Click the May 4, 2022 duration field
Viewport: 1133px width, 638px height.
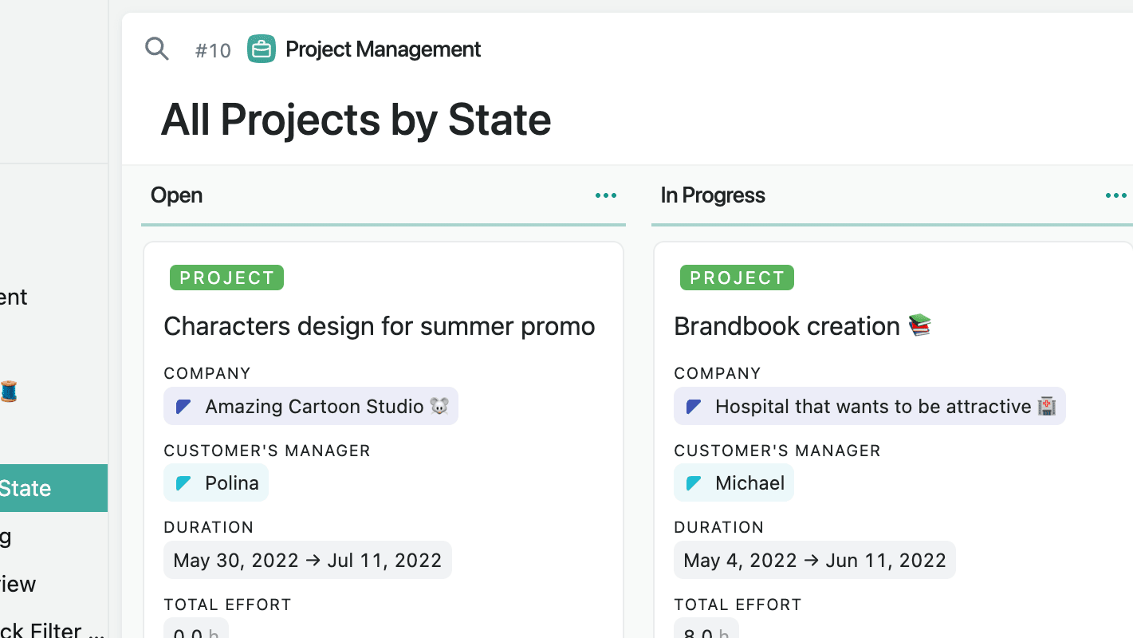tap(815, 561)
